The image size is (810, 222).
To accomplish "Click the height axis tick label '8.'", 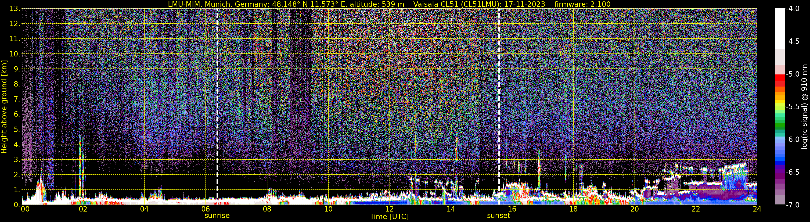I will pos(17,84).
